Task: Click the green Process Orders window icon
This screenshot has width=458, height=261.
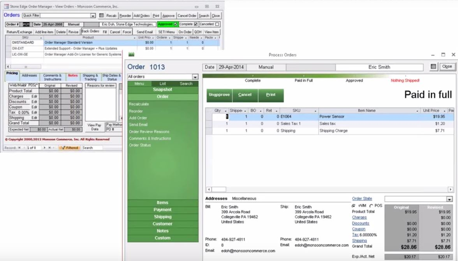Action: tap(131, 55)
